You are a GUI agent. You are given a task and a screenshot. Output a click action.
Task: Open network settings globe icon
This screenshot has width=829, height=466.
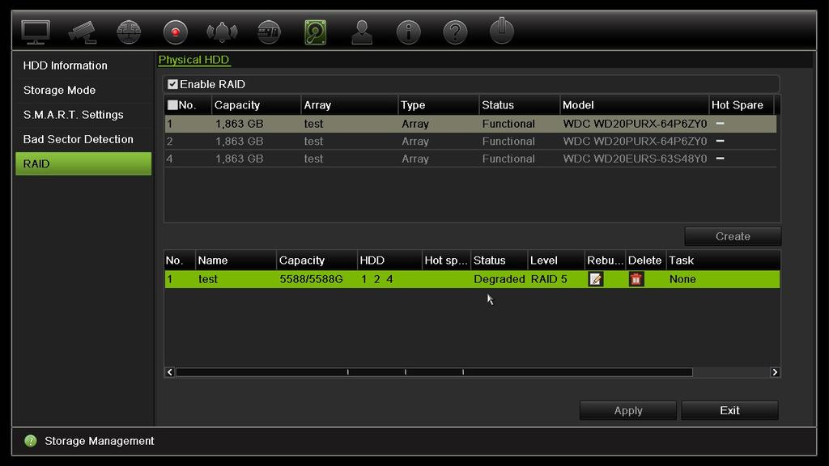[x=129, y=32]
